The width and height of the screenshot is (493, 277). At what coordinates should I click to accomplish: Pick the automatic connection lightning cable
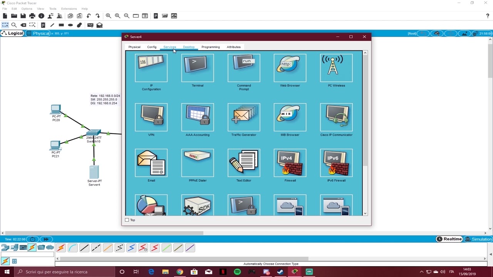coord(61,248)
